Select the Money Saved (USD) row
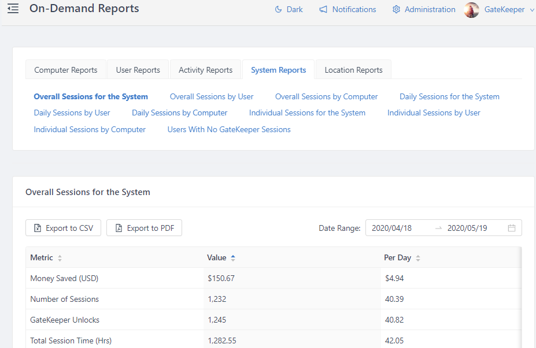 (64, 278)
